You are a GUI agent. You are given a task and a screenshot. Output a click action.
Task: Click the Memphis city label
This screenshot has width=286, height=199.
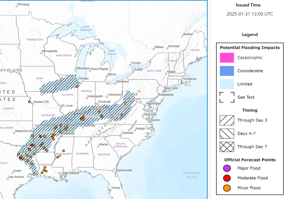click(x=68, y=133)
